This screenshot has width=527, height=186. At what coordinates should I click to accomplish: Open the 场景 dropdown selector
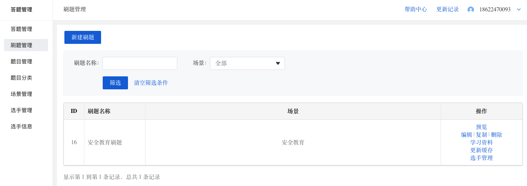click(247, 63)
